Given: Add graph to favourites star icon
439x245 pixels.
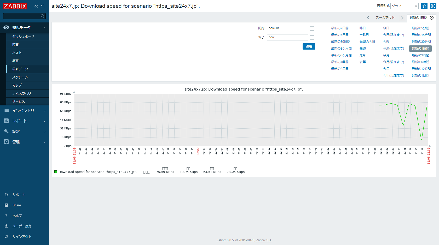Looking at the screenshot, I should [x=424, y=6].
